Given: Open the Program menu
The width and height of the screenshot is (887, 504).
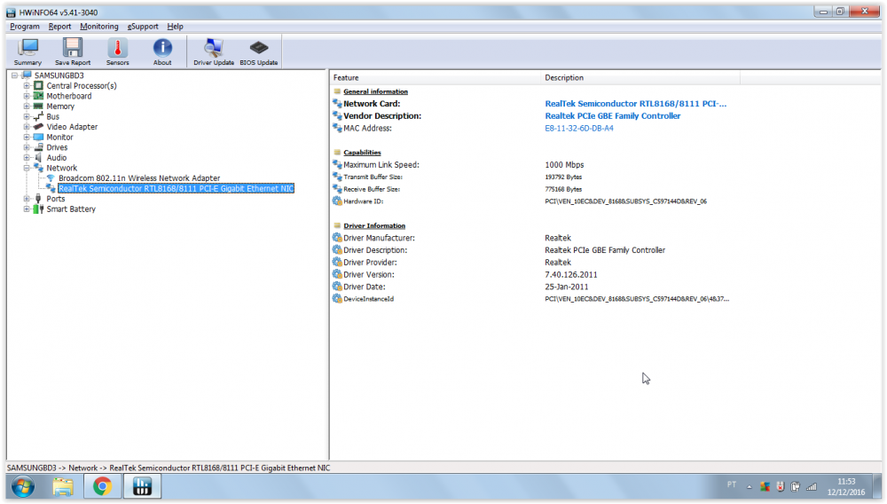Looking at the screenshot, I should click(x=25, y=27).
